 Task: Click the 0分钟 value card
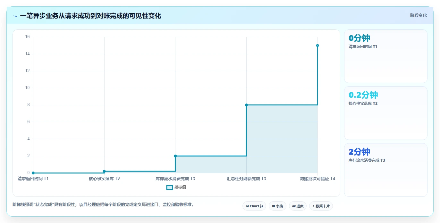click(385, 56)
